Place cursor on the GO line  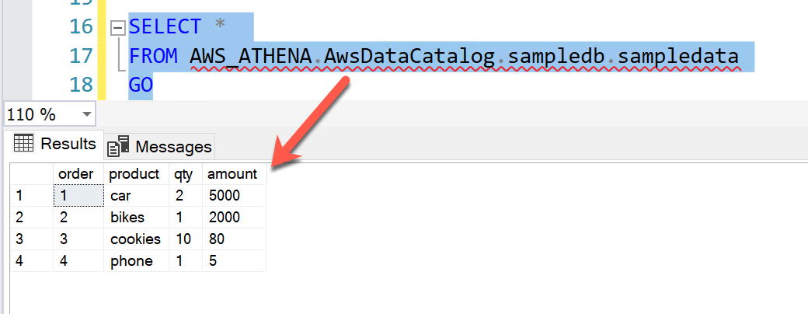141,85
